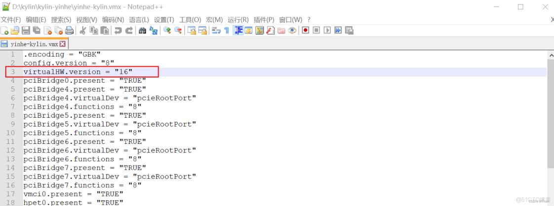
Task: Toggle show all characters pilcrow icon
Action: click(227, 31)
